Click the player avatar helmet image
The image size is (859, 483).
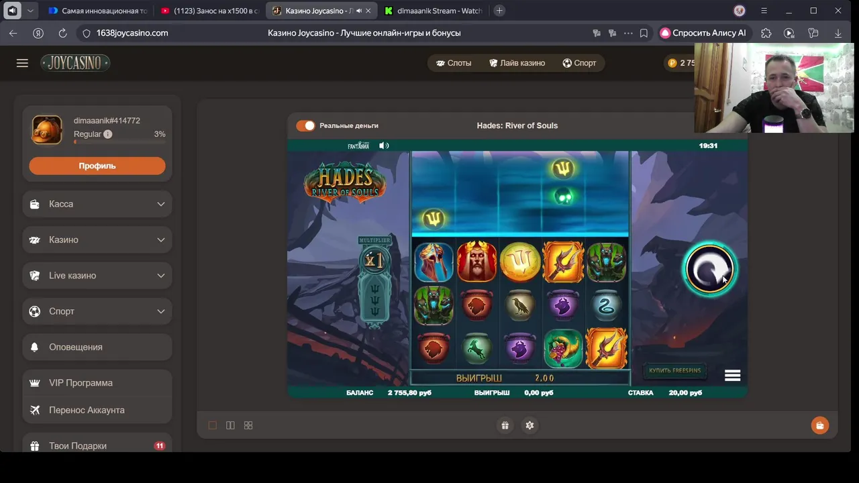(47, 129)
